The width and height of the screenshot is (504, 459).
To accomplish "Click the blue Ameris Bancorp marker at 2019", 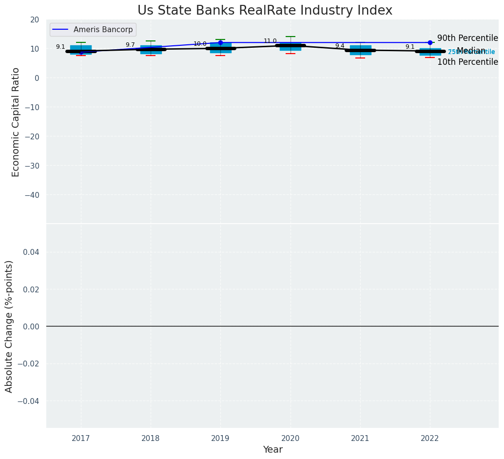I will [220, 42].
